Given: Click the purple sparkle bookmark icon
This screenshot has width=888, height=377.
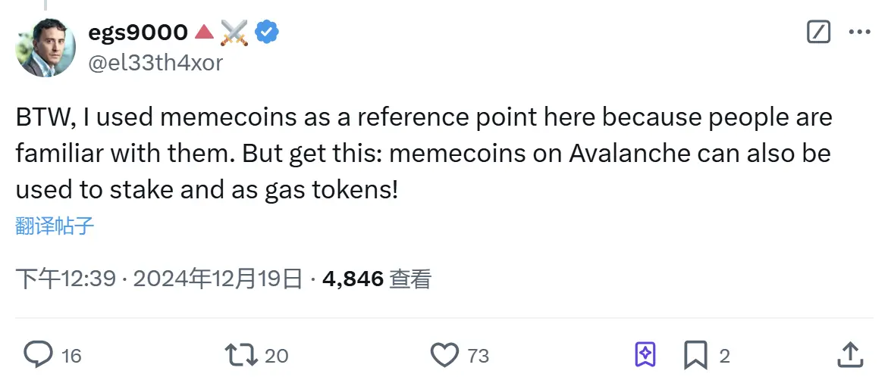Looking at the screenshot, I should click(645, 354).
